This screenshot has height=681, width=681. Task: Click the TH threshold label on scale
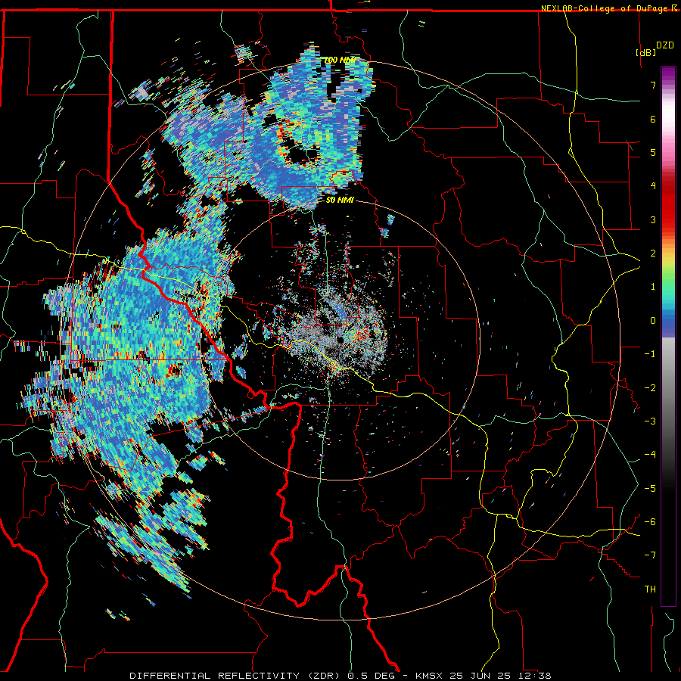coord(650,589)
